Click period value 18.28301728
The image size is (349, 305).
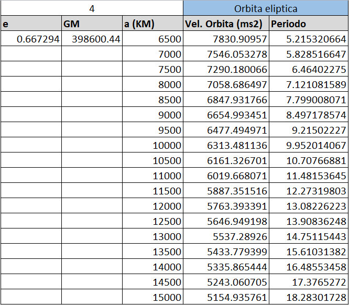tap(309, 297)
